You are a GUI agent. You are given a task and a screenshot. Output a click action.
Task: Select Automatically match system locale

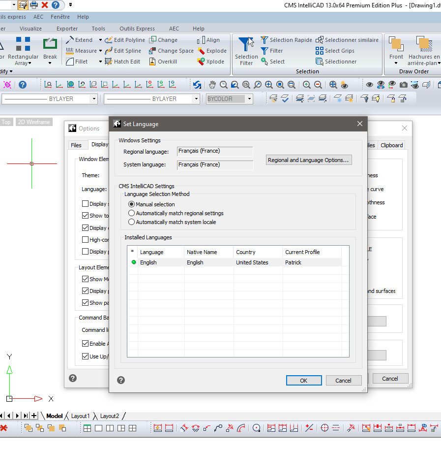tap(132, 222)
